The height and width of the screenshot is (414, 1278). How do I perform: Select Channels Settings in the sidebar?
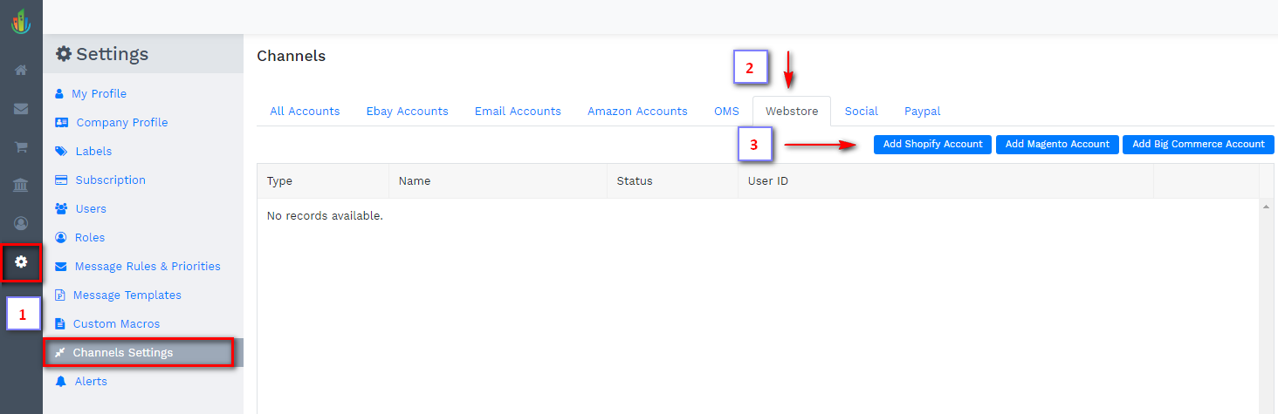coord(123,353)
